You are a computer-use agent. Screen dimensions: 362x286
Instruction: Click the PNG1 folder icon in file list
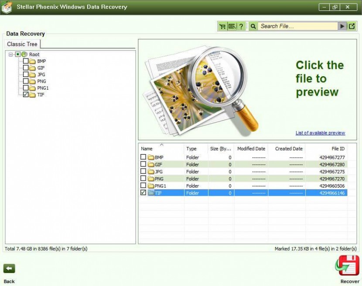pos(151,186)
